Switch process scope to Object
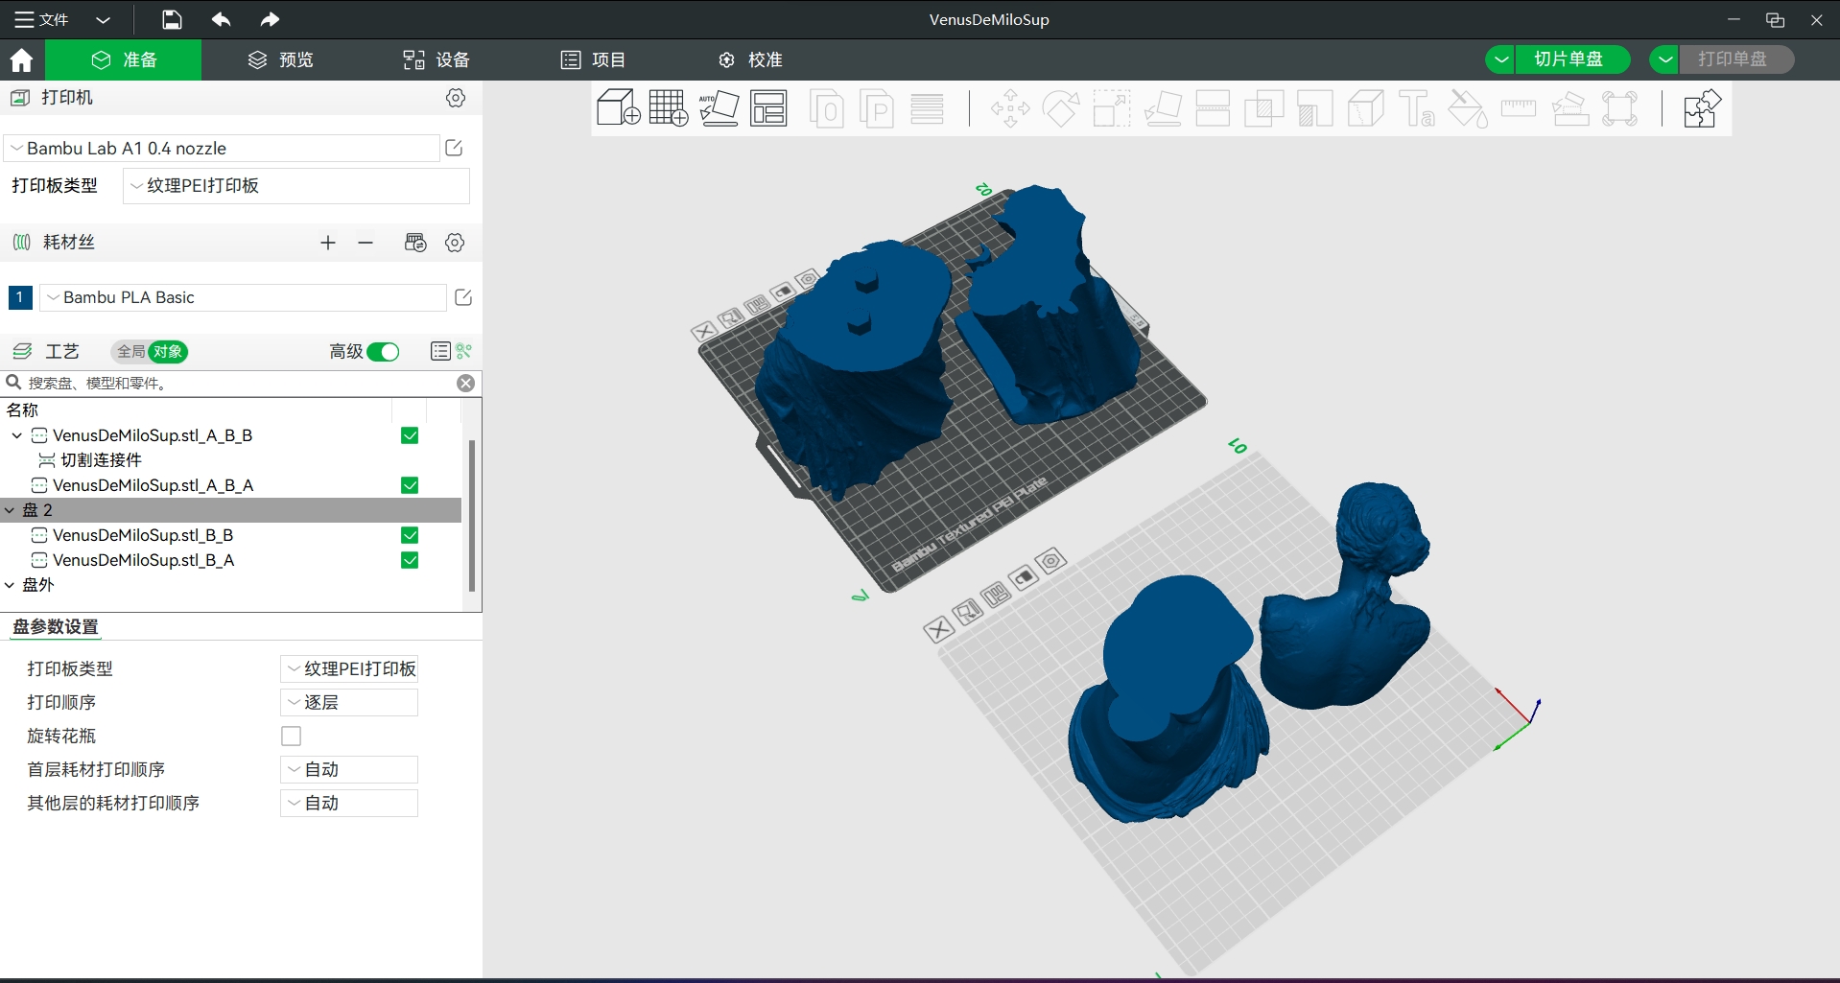 tap(168, 352)
